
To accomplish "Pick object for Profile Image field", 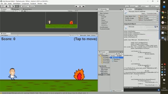I will pos(157,18).
